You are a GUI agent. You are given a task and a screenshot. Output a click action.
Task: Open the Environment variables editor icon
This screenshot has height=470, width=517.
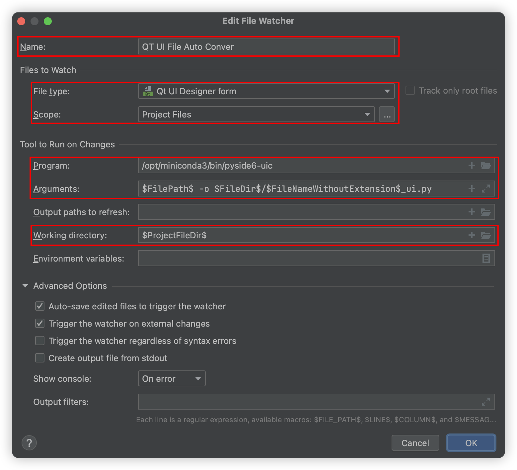[486, 258]
